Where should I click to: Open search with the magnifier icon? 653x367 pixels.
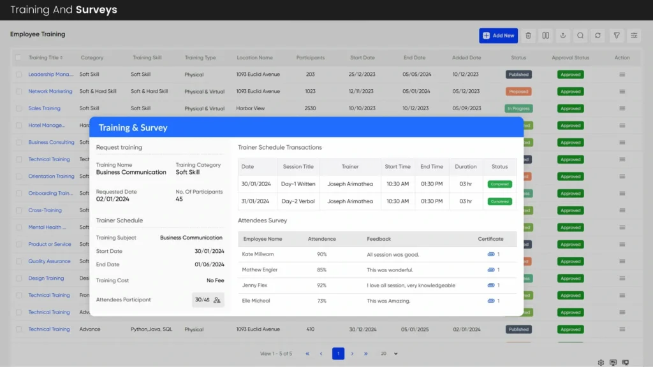(x=580, y=36)
